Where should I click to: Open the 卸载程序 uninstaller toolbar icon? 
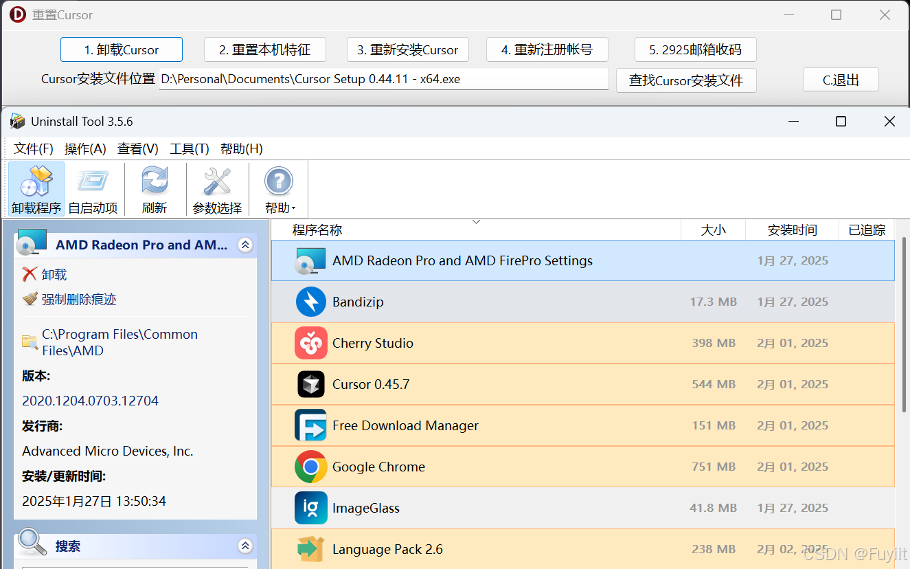click(36, 189)
